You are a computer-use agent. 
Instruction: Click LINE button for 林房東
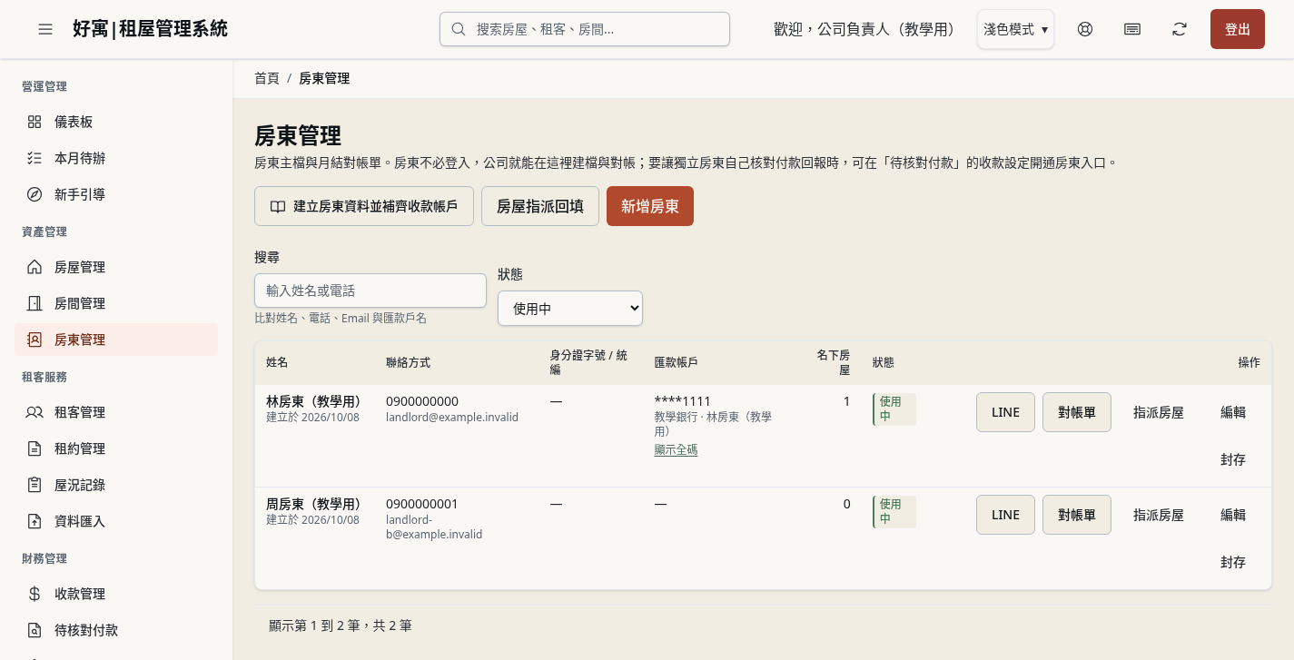pos(1005,412)
